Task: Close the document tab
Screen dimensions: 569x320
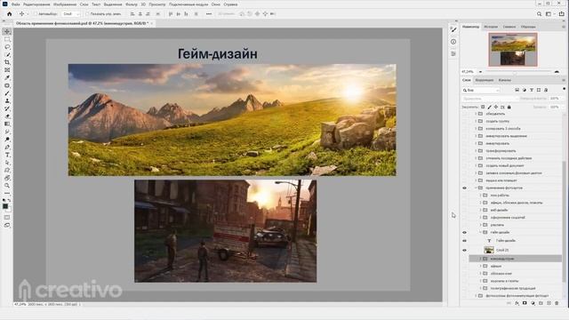Action: point(152,23)
